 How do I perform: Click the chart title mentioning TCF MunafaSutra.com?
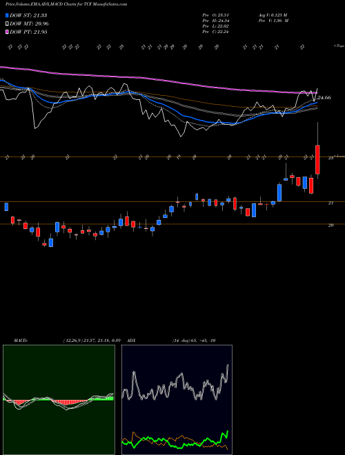pos(66,4)
